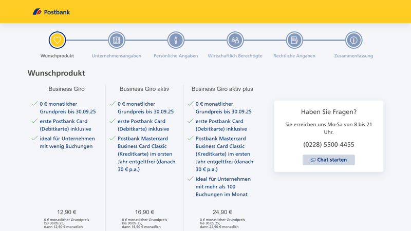The image size is (411, 231).
Task: Select the Business Giro product heading
Action: (x=67, y=89)
